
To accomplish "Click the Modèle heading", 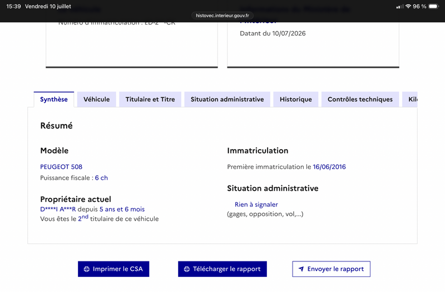I will (x=54, y=151).
